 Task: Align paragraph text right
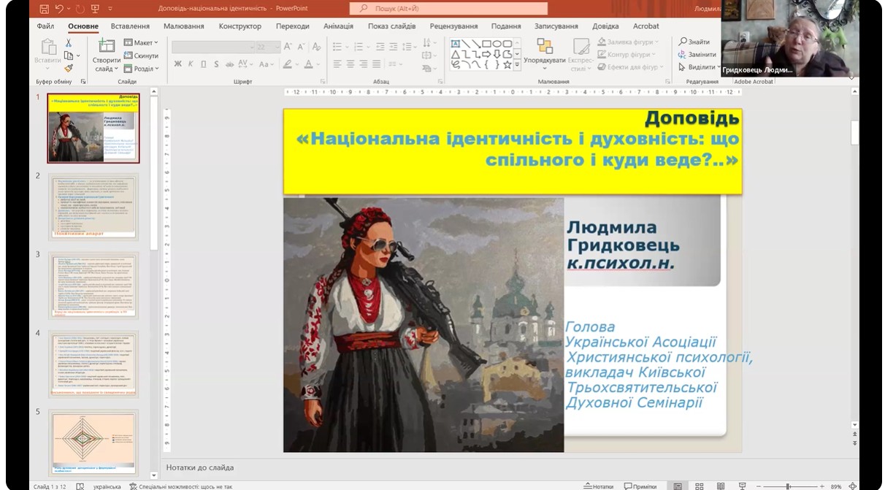364,64
